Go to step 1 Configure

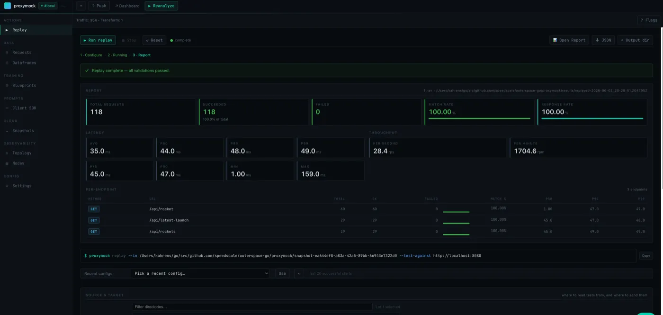pos(91,55)
